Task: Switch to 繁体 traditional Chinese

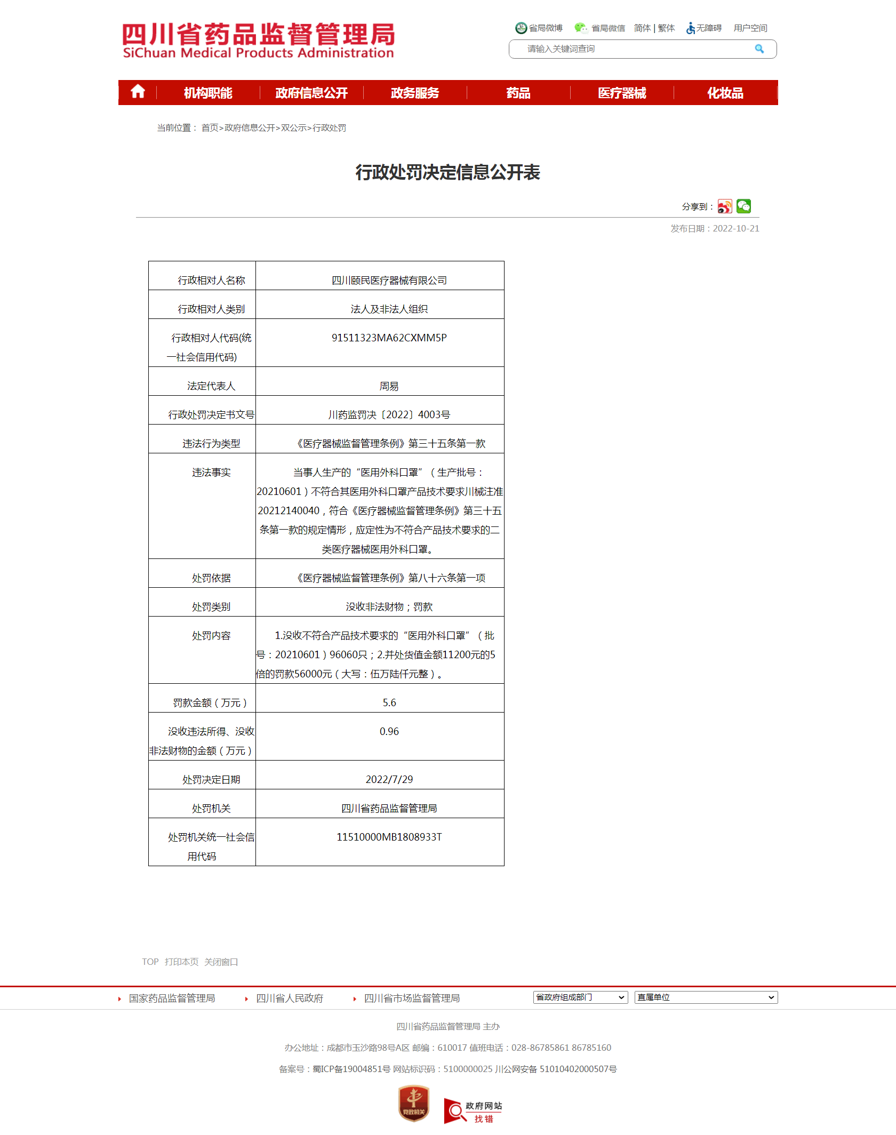Action: [667, 28]
